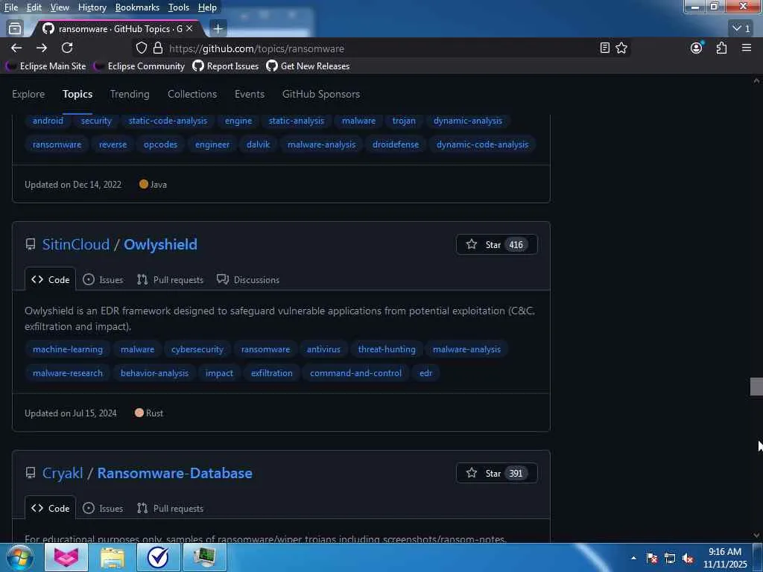This screenshot has width=763, height=572.
Task: Open the Report Issues bookmark
Action: coord(226,66)
